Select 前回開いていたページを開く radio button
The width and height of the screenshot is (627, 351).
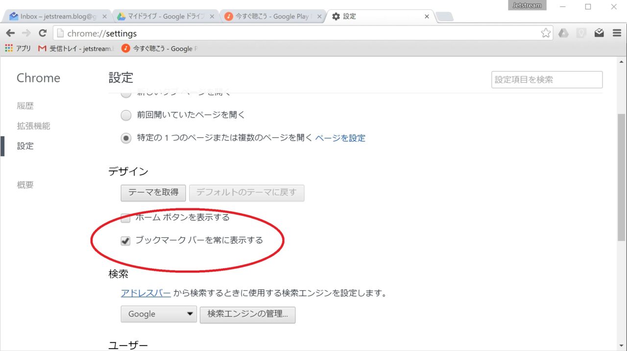coord(126,115)
